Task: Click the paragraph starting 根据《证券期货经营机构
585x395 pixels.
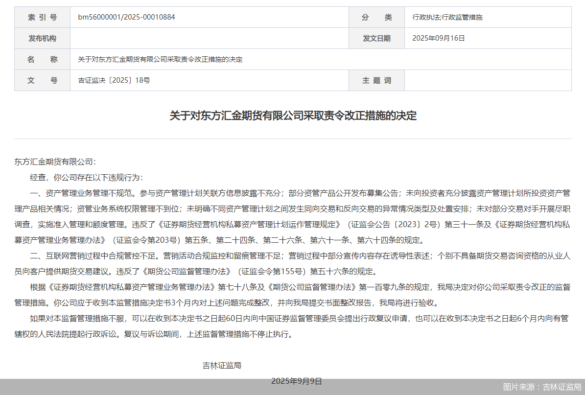Action: click(293, 295)
